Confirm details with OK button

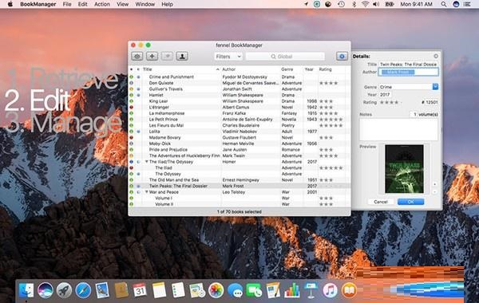410,202
